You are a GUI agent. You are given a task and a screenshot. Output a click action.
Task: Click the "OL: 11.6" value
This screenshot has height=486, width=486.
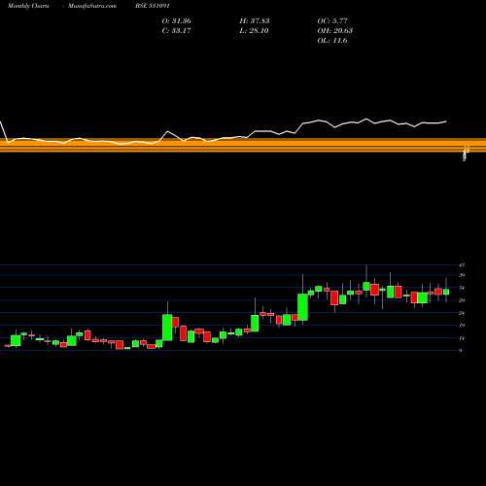point(332,41)
